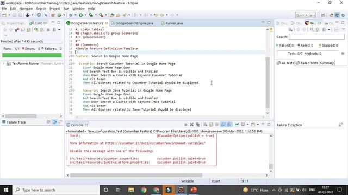Click the Windows Start button
This screenshot has width=348, height=195.
(6, 190)
